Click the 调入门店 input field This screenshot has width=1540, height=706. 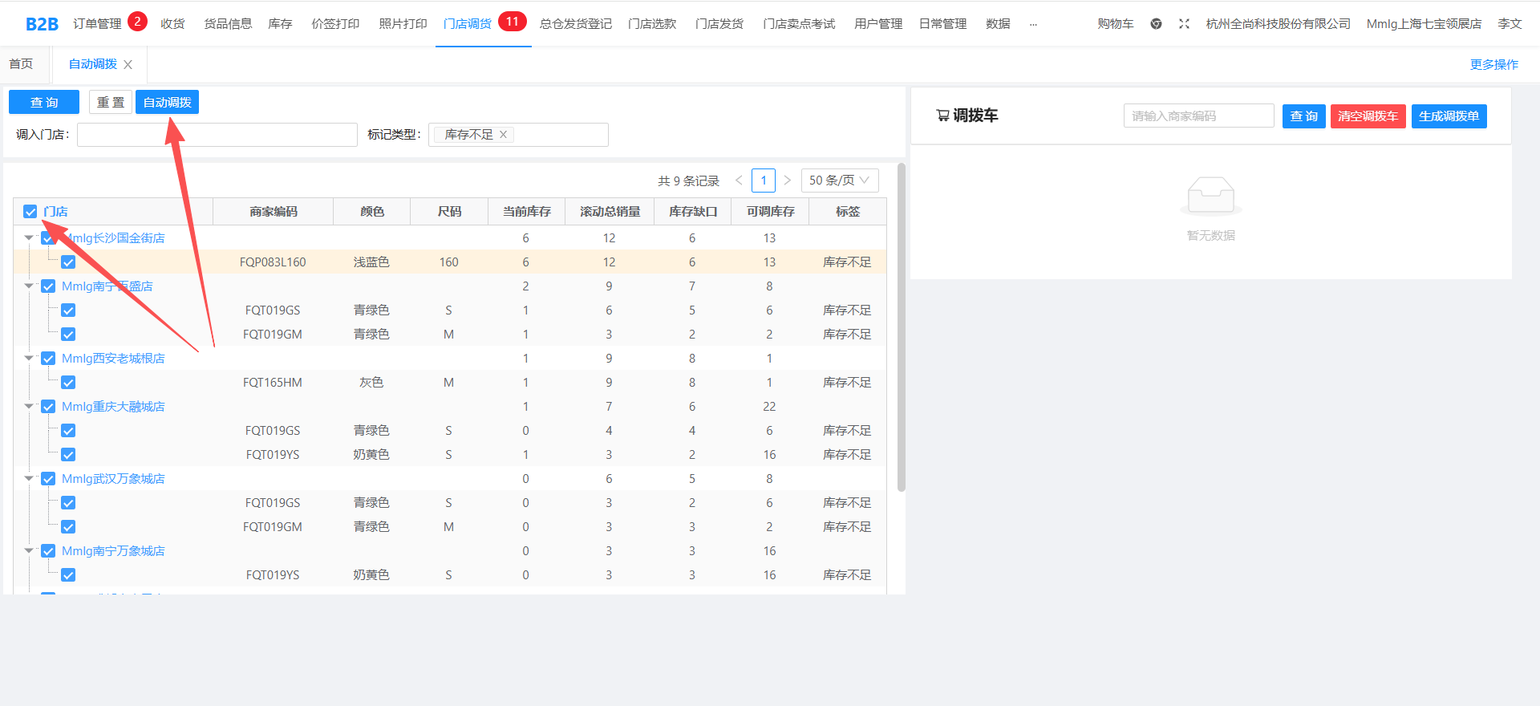click(x=217, y=135)
